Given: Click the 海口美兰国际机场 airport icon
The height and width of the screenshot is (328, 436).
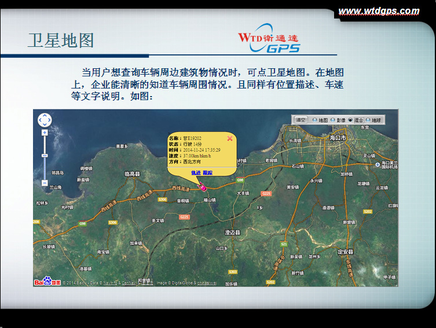Looking at the screenshot, I should [x=377, y=164].
